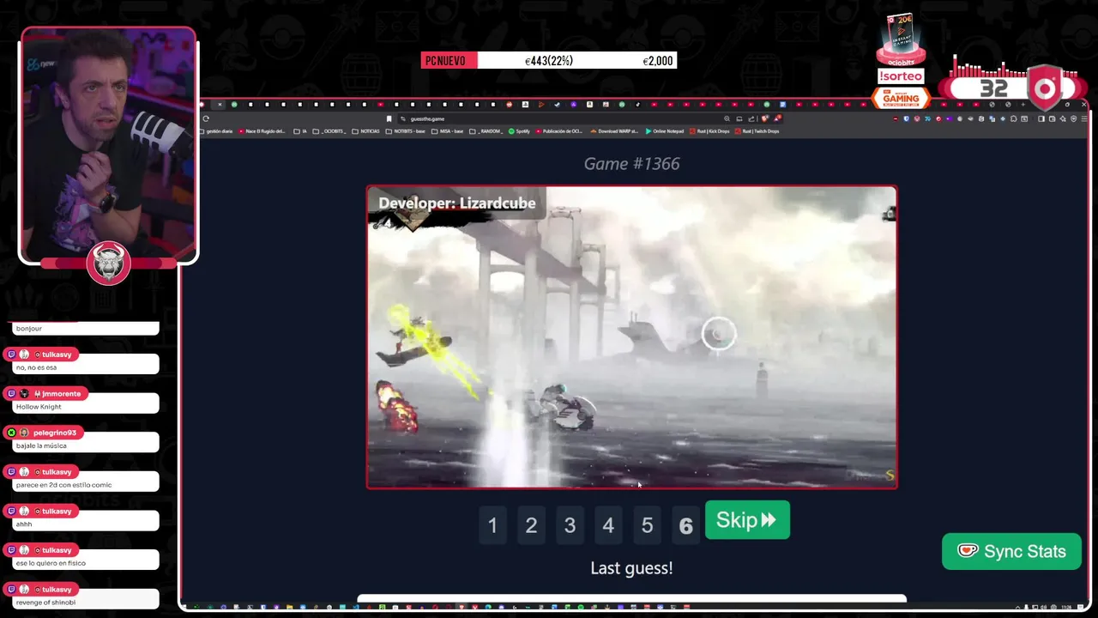Click the Sync Stats button
The image size is (1098, 618).
coord(1011,552)
